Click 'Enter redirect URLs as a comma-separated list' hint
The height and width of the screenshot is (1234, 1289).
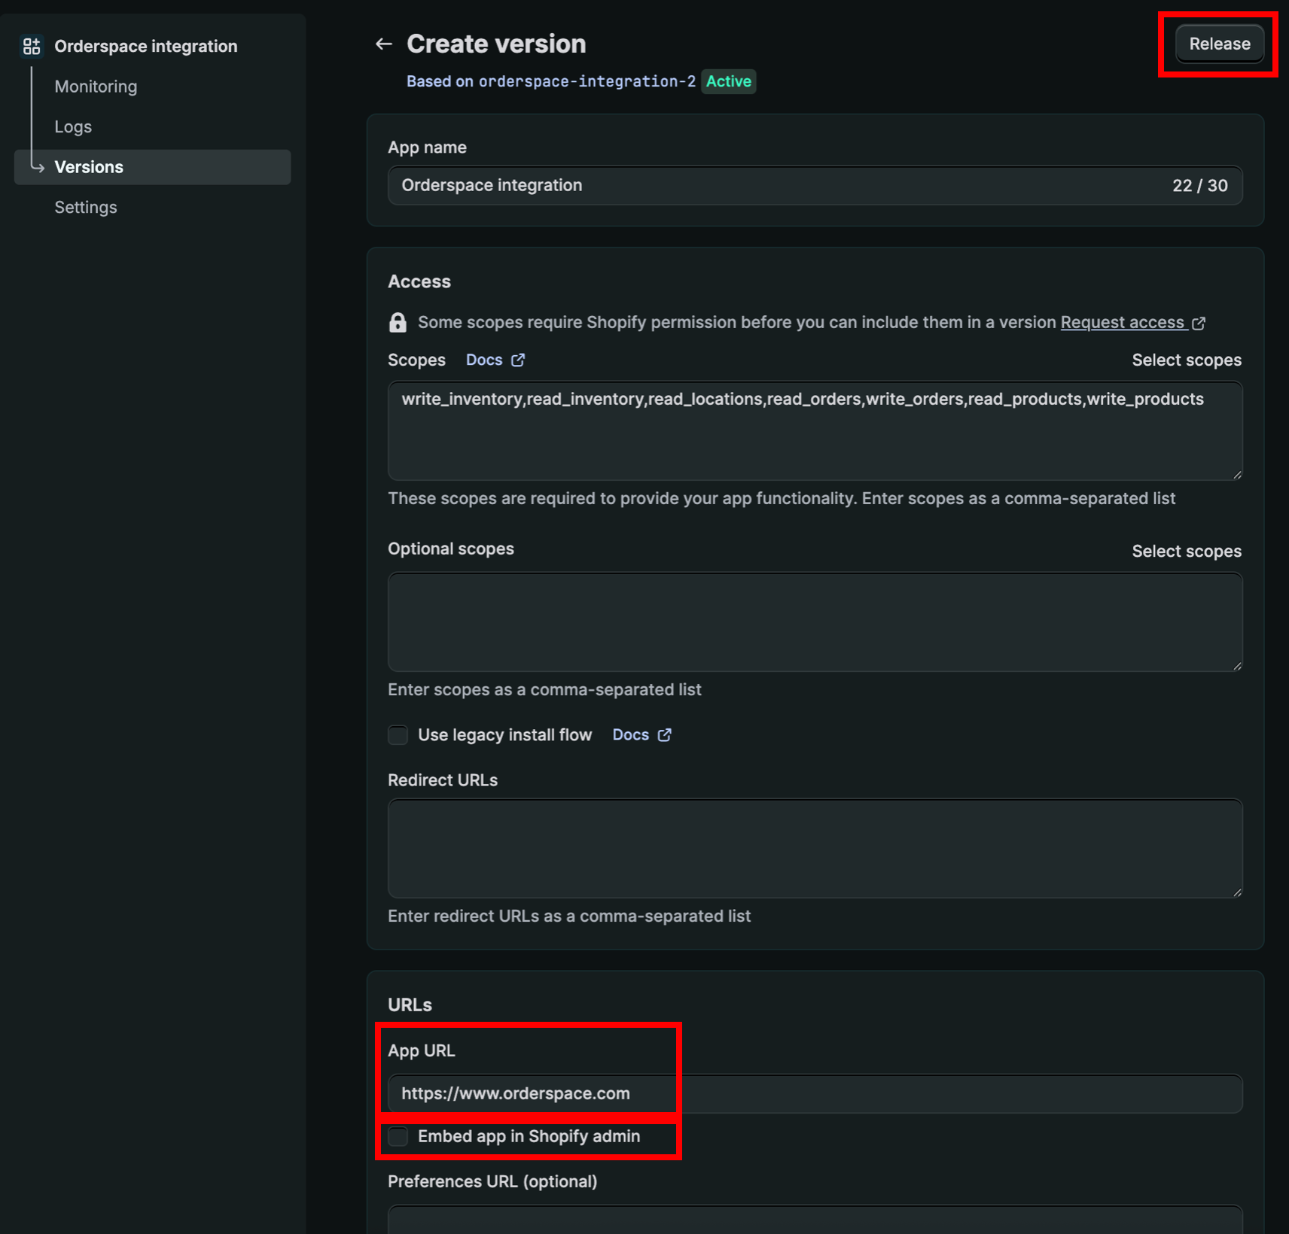[569, 916]
